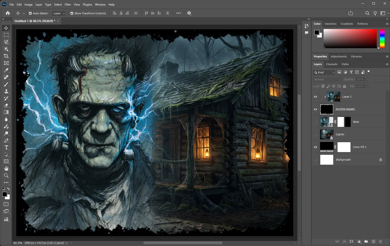
Task: Hide the Color Fill 1 layer
Action: coord(315,147)
